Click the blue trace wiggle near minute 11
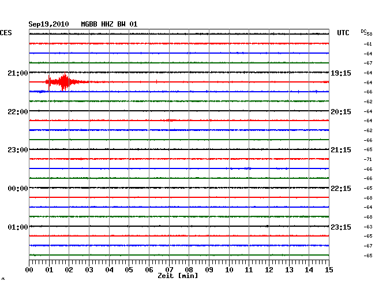The width and height of the screenshot is (375, 285). [247, 168]
